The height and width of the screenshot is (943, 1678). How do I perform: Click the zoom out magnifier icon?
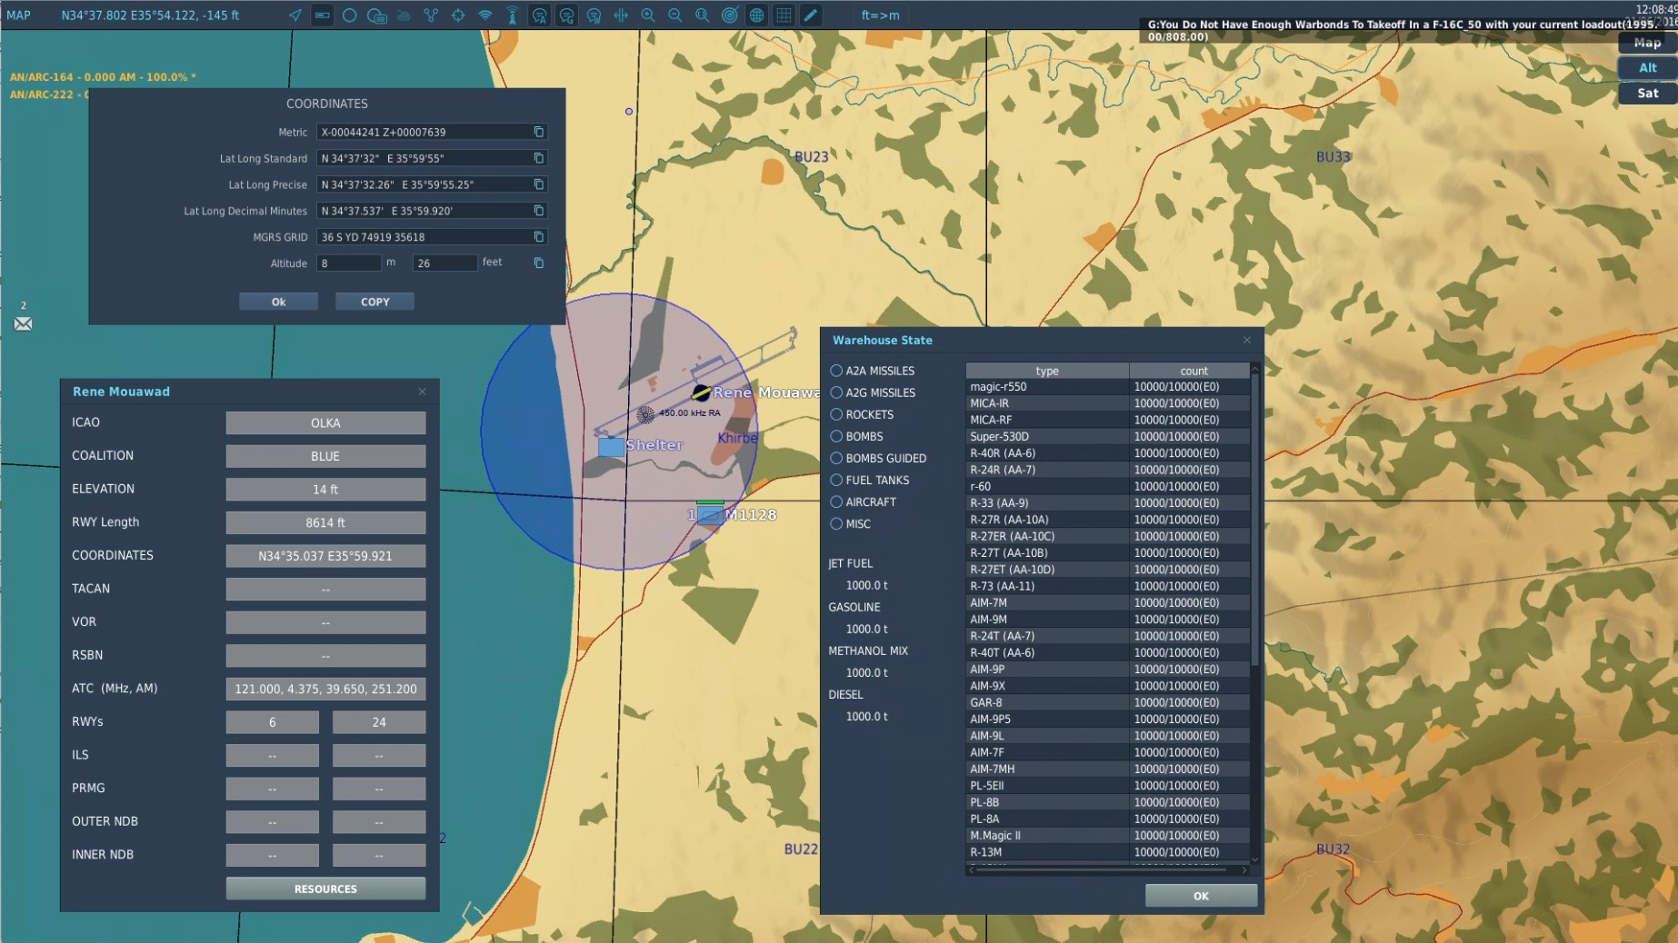click(x=675, y=15)
